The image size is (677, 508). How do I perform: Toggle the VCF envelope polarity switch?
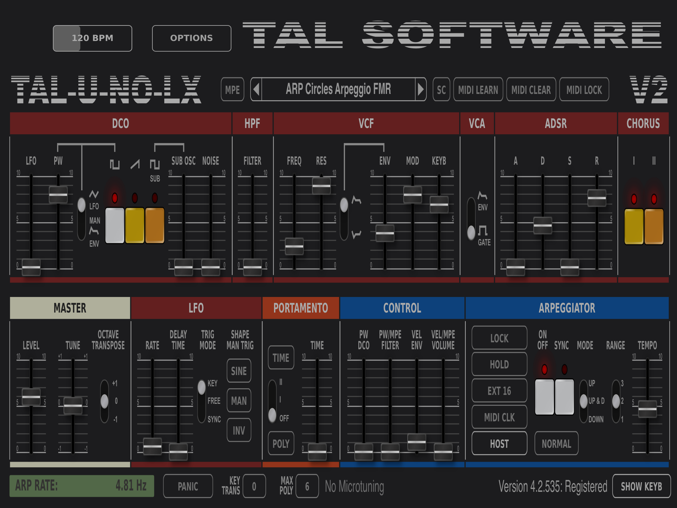click(x=344, y=218)
